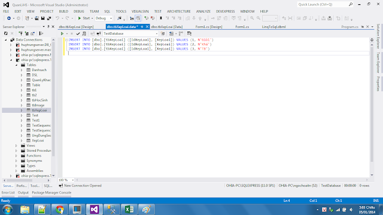Click in the Quick Launch search box

click(325, 4)
